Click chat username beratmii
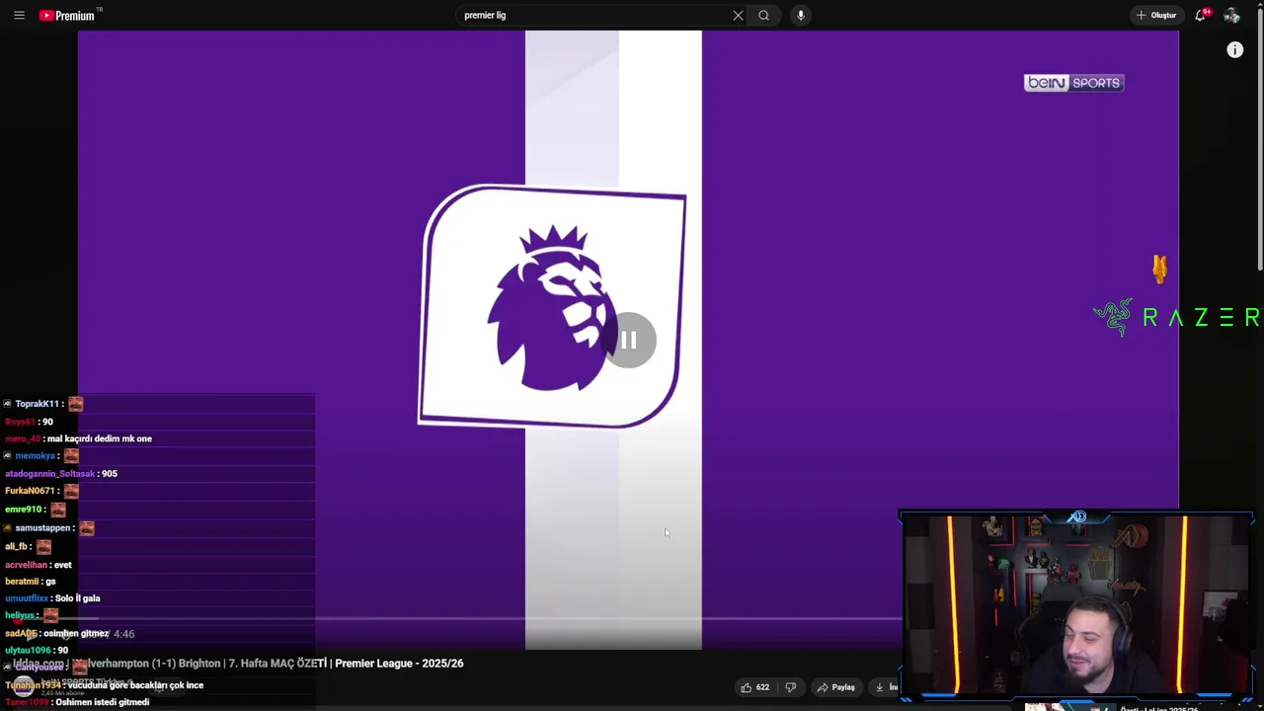The width and height of the screenshot is (1264, 711). coord(21,582)
